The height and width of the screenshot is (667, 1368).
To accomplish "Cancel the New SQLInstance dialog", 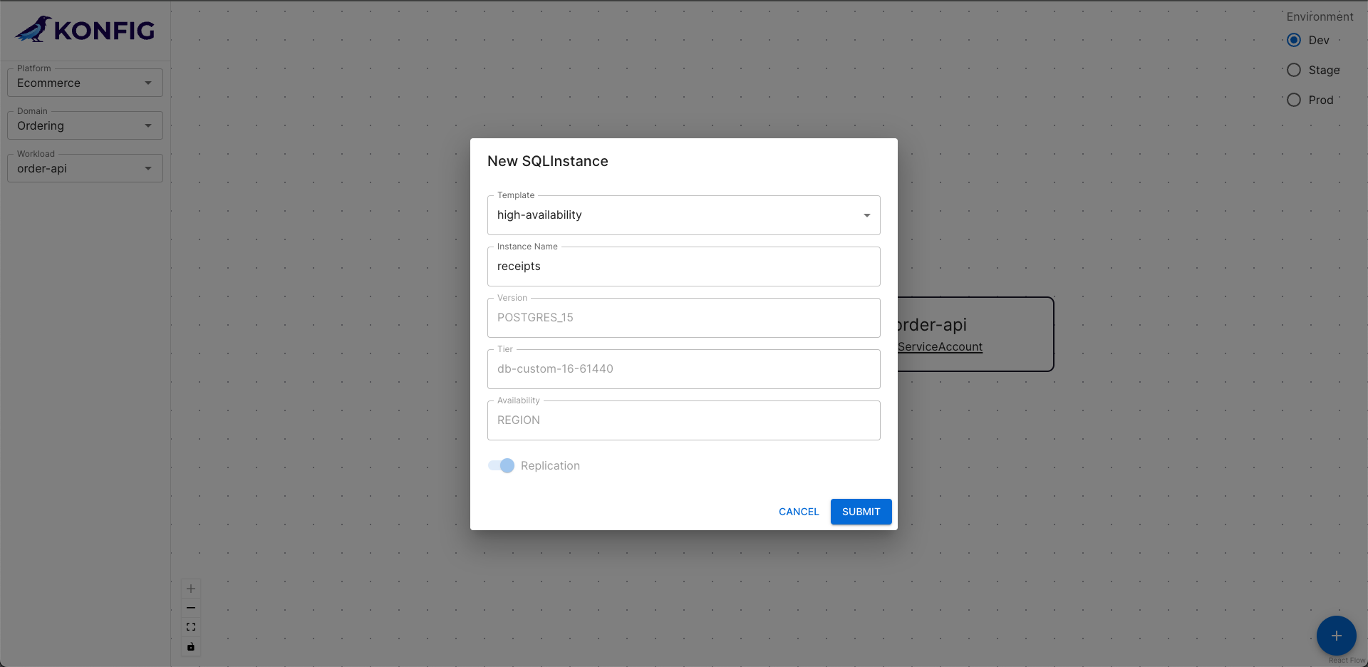I will 799,512.
